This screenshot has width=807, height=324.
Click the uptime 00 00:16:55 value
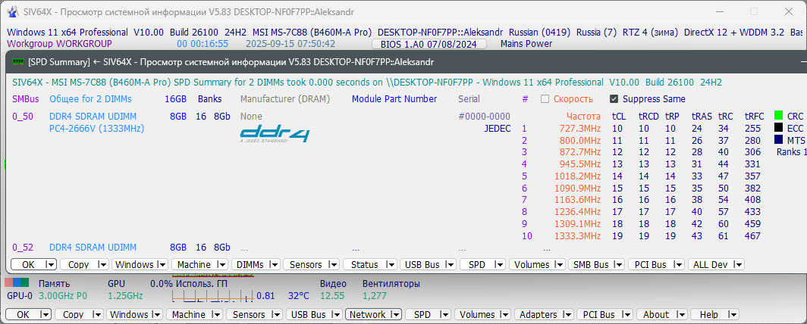click(203, 44)
